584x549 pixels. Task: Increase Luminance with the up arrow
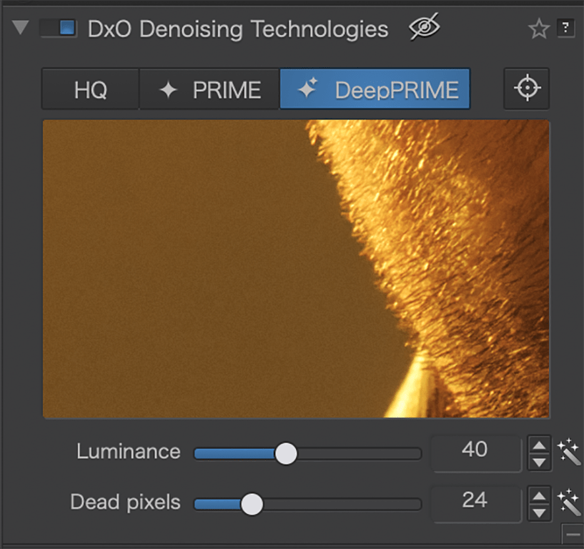coord(539,445)
